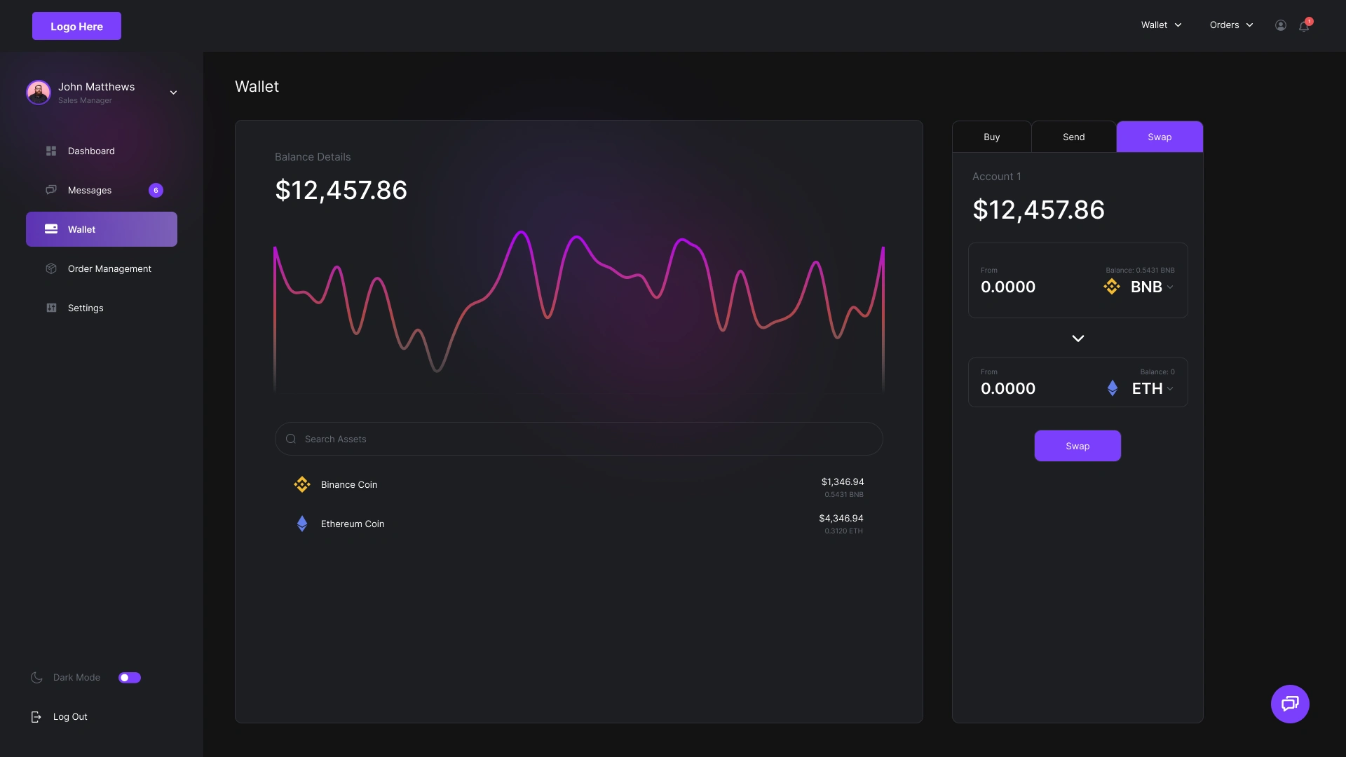This screenshot has width=1346, height=757.
Task: Click the Logo Here button
Action: [x=76, y=26]
